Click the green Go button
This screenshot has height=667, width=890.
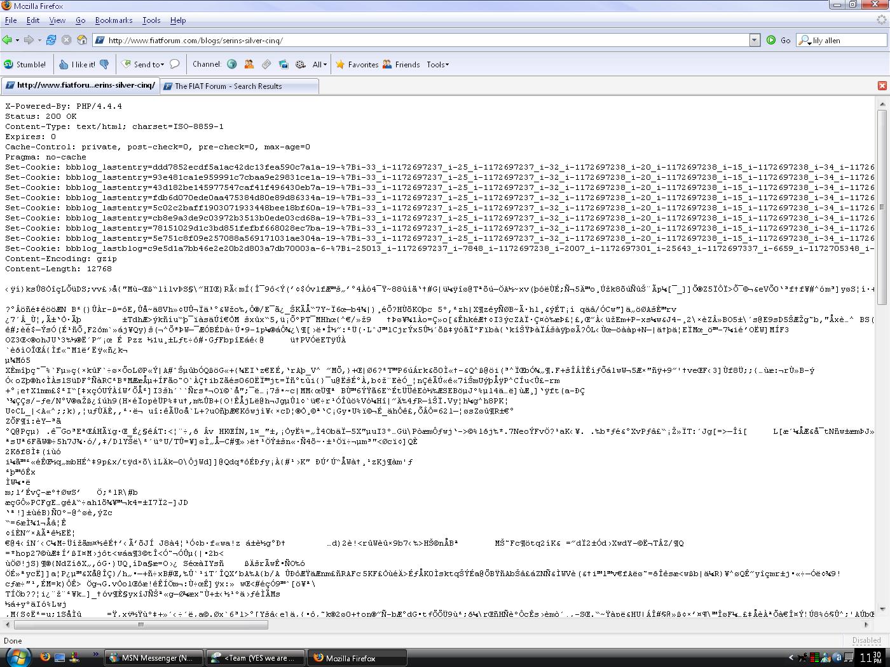779,40
